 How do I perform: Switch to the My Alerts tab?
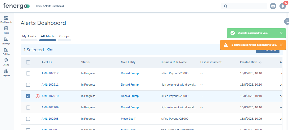[29, 36]
